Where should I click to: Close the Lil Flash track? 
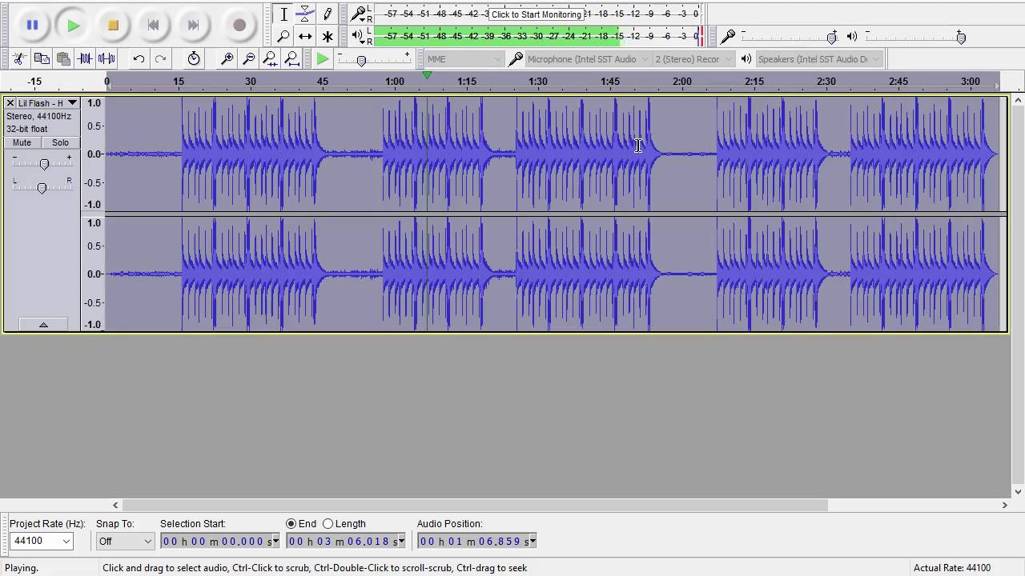pos(10,103)
